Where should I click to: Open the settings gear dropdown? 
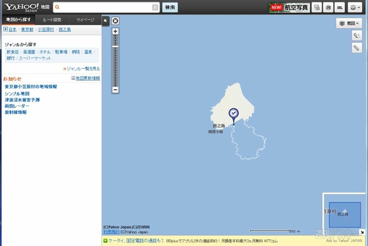point(355,7)
